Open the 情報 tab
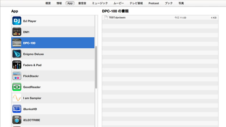This screenshot has width=226, height=127. 59,3
